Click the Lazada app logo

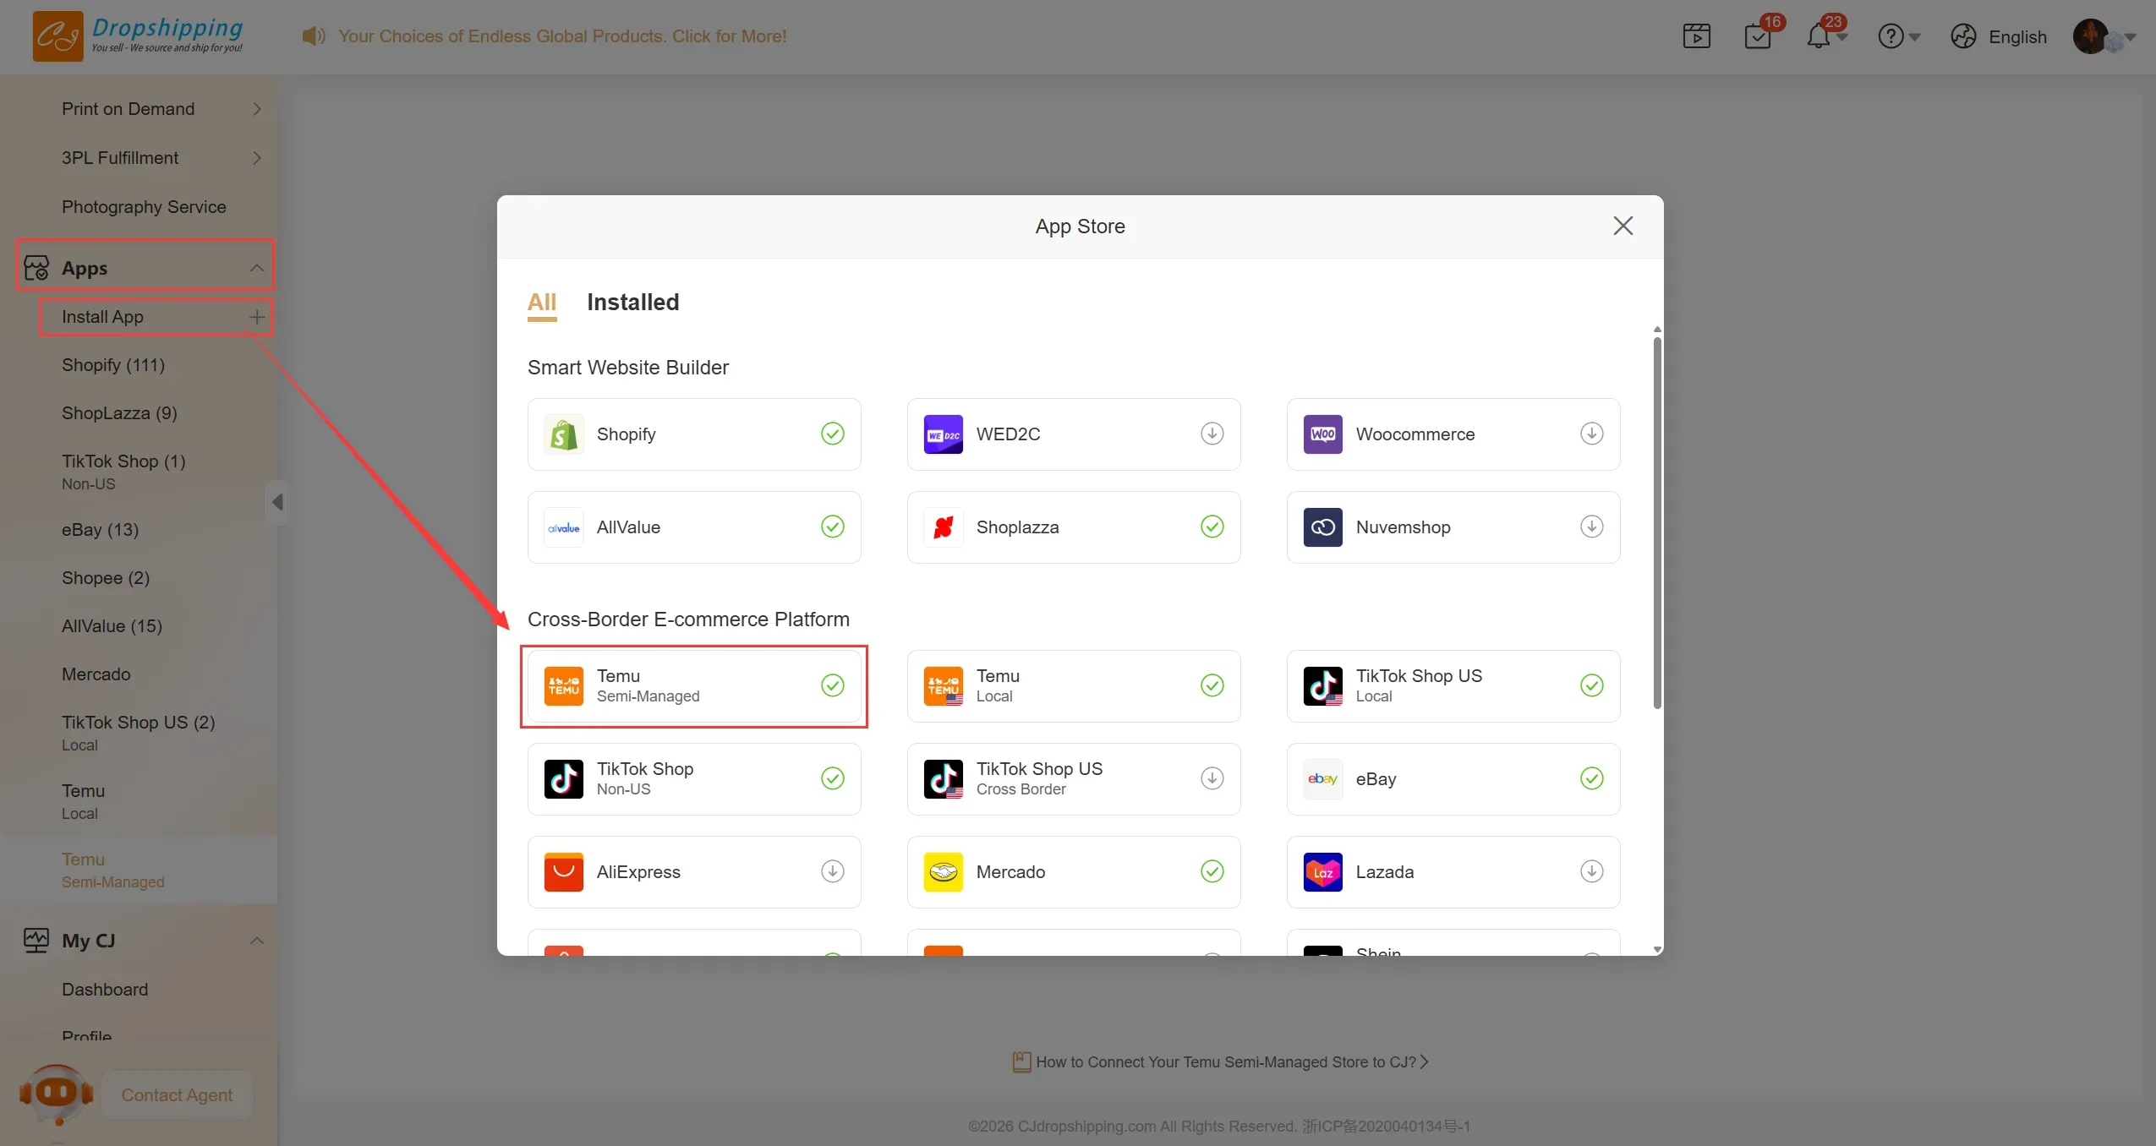pos(1322,872)
